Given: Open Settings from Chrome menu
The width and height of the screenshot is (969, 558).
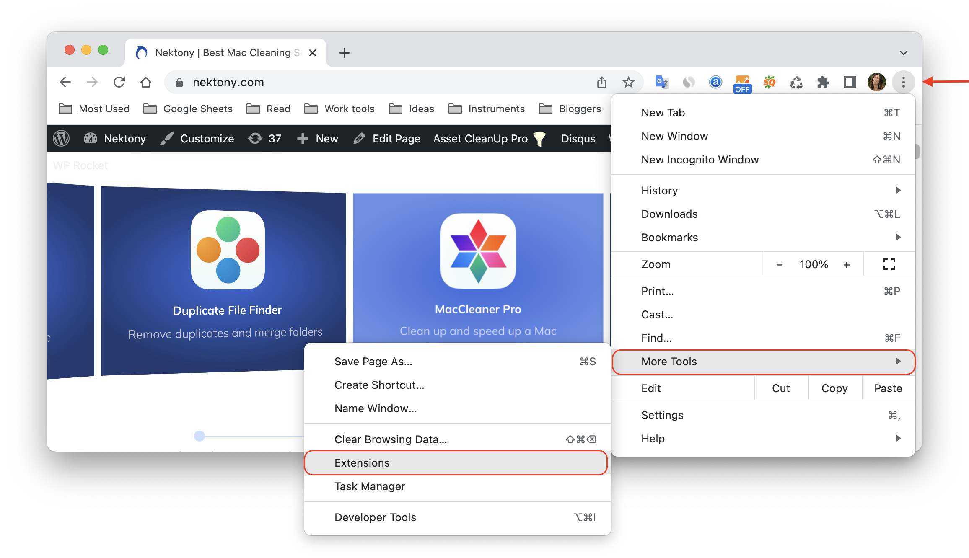Looking at the screenshot, I should [763, 415].
